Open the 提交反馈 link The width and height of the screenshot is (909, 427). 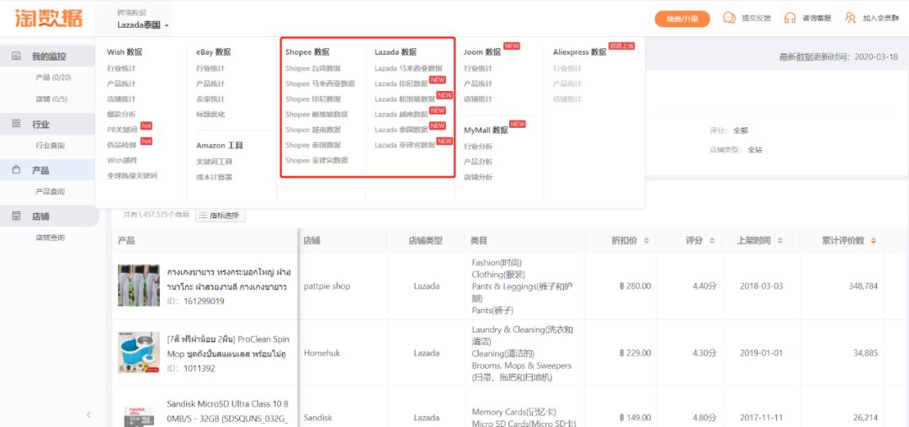point(757,19)
